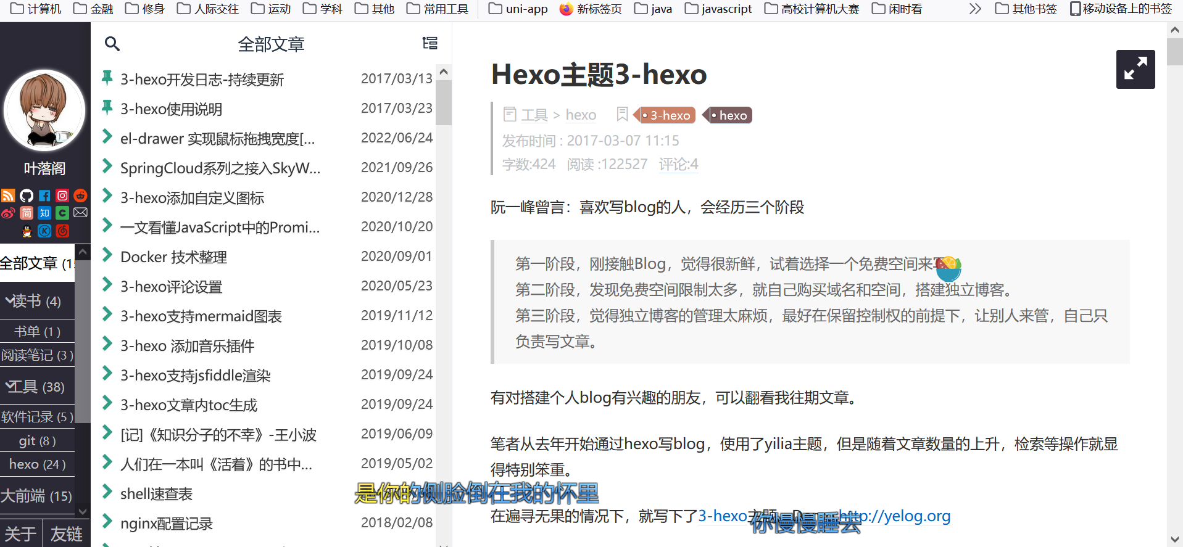Open the 常用工具 bookmarks folder

pyautogui.click(x=438, y=9)
